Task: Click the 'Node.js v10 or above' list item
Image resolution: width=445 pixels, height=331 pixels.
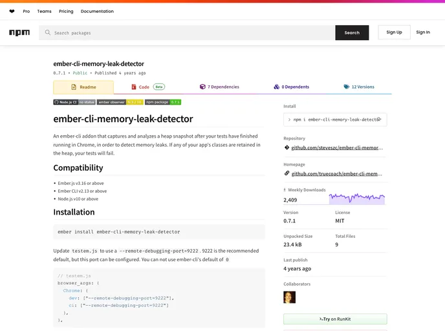Action: 78,199
